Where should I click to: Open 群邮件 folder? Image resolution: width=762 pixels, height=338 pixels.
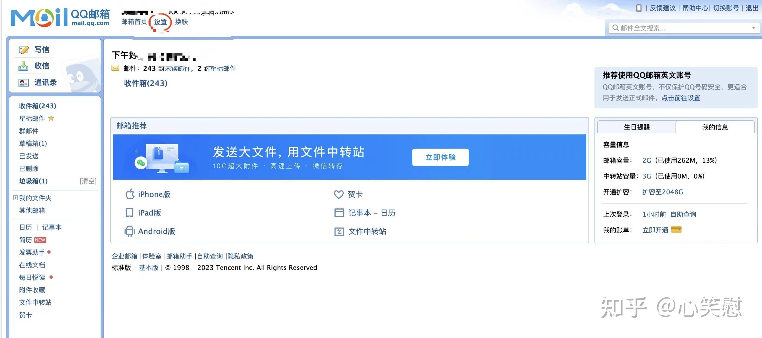pyautogui.click(x=29, y=131)
